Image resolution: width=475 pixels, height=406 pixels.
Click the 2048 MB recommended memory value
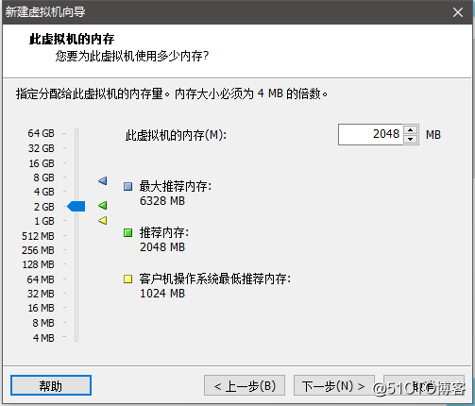click(x=162, y=247)
